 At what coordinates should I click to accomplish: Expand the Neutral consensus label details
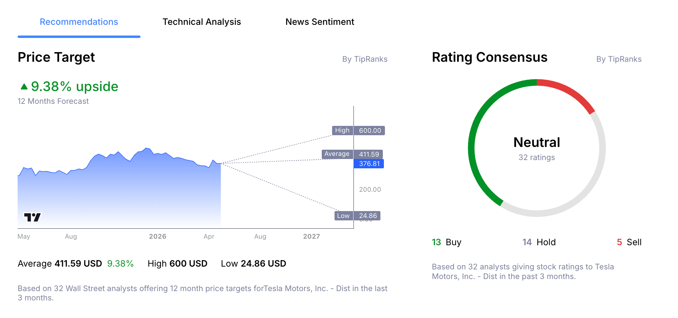(x=536, y=142)
